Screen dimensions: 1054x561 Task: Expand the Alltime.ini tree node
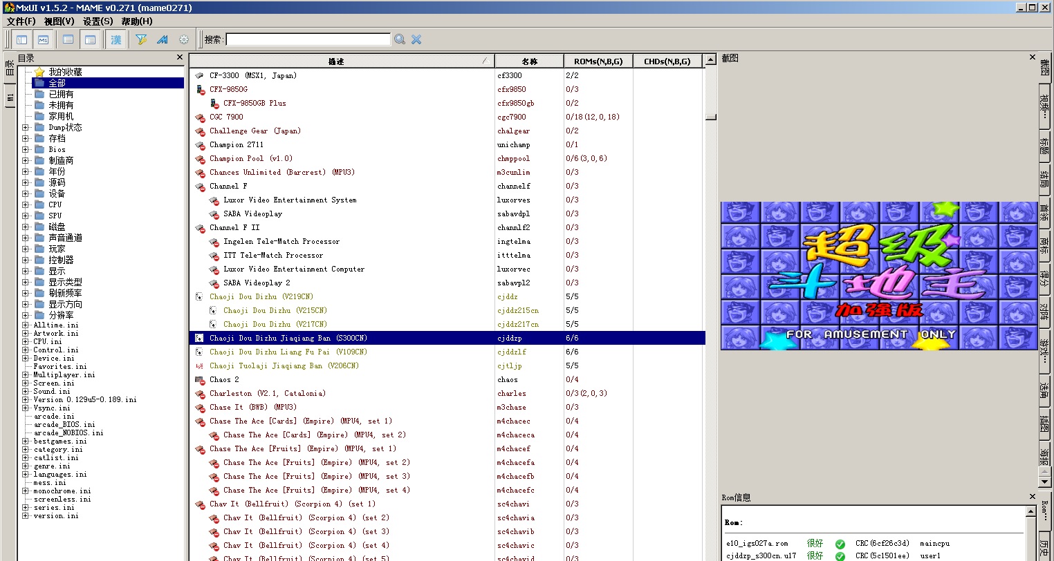(x=25, y=325)
